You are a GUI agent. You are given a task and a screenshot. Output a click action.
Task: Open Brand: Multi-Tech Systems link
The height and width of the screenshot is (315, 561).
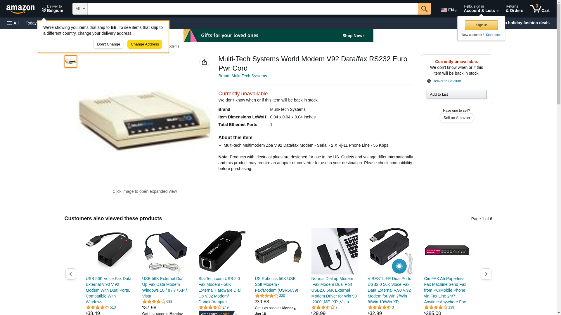(243, 76)
